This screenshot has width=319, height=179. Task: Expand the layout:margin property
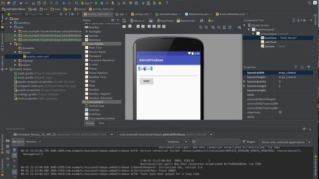244,86
